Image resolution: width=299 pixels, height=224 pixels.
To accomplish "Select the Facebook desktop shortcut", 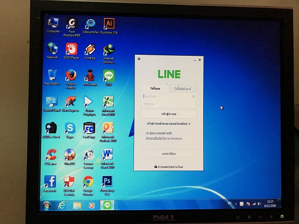I will (x=50, y=184).
